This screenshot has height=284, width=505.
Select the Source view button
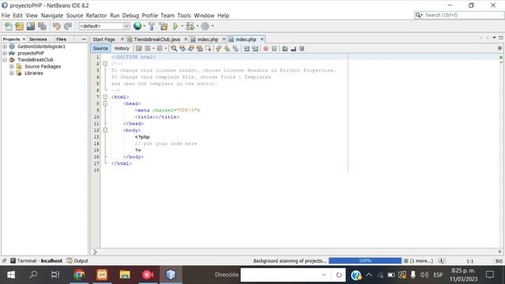(x=100, y=48)
